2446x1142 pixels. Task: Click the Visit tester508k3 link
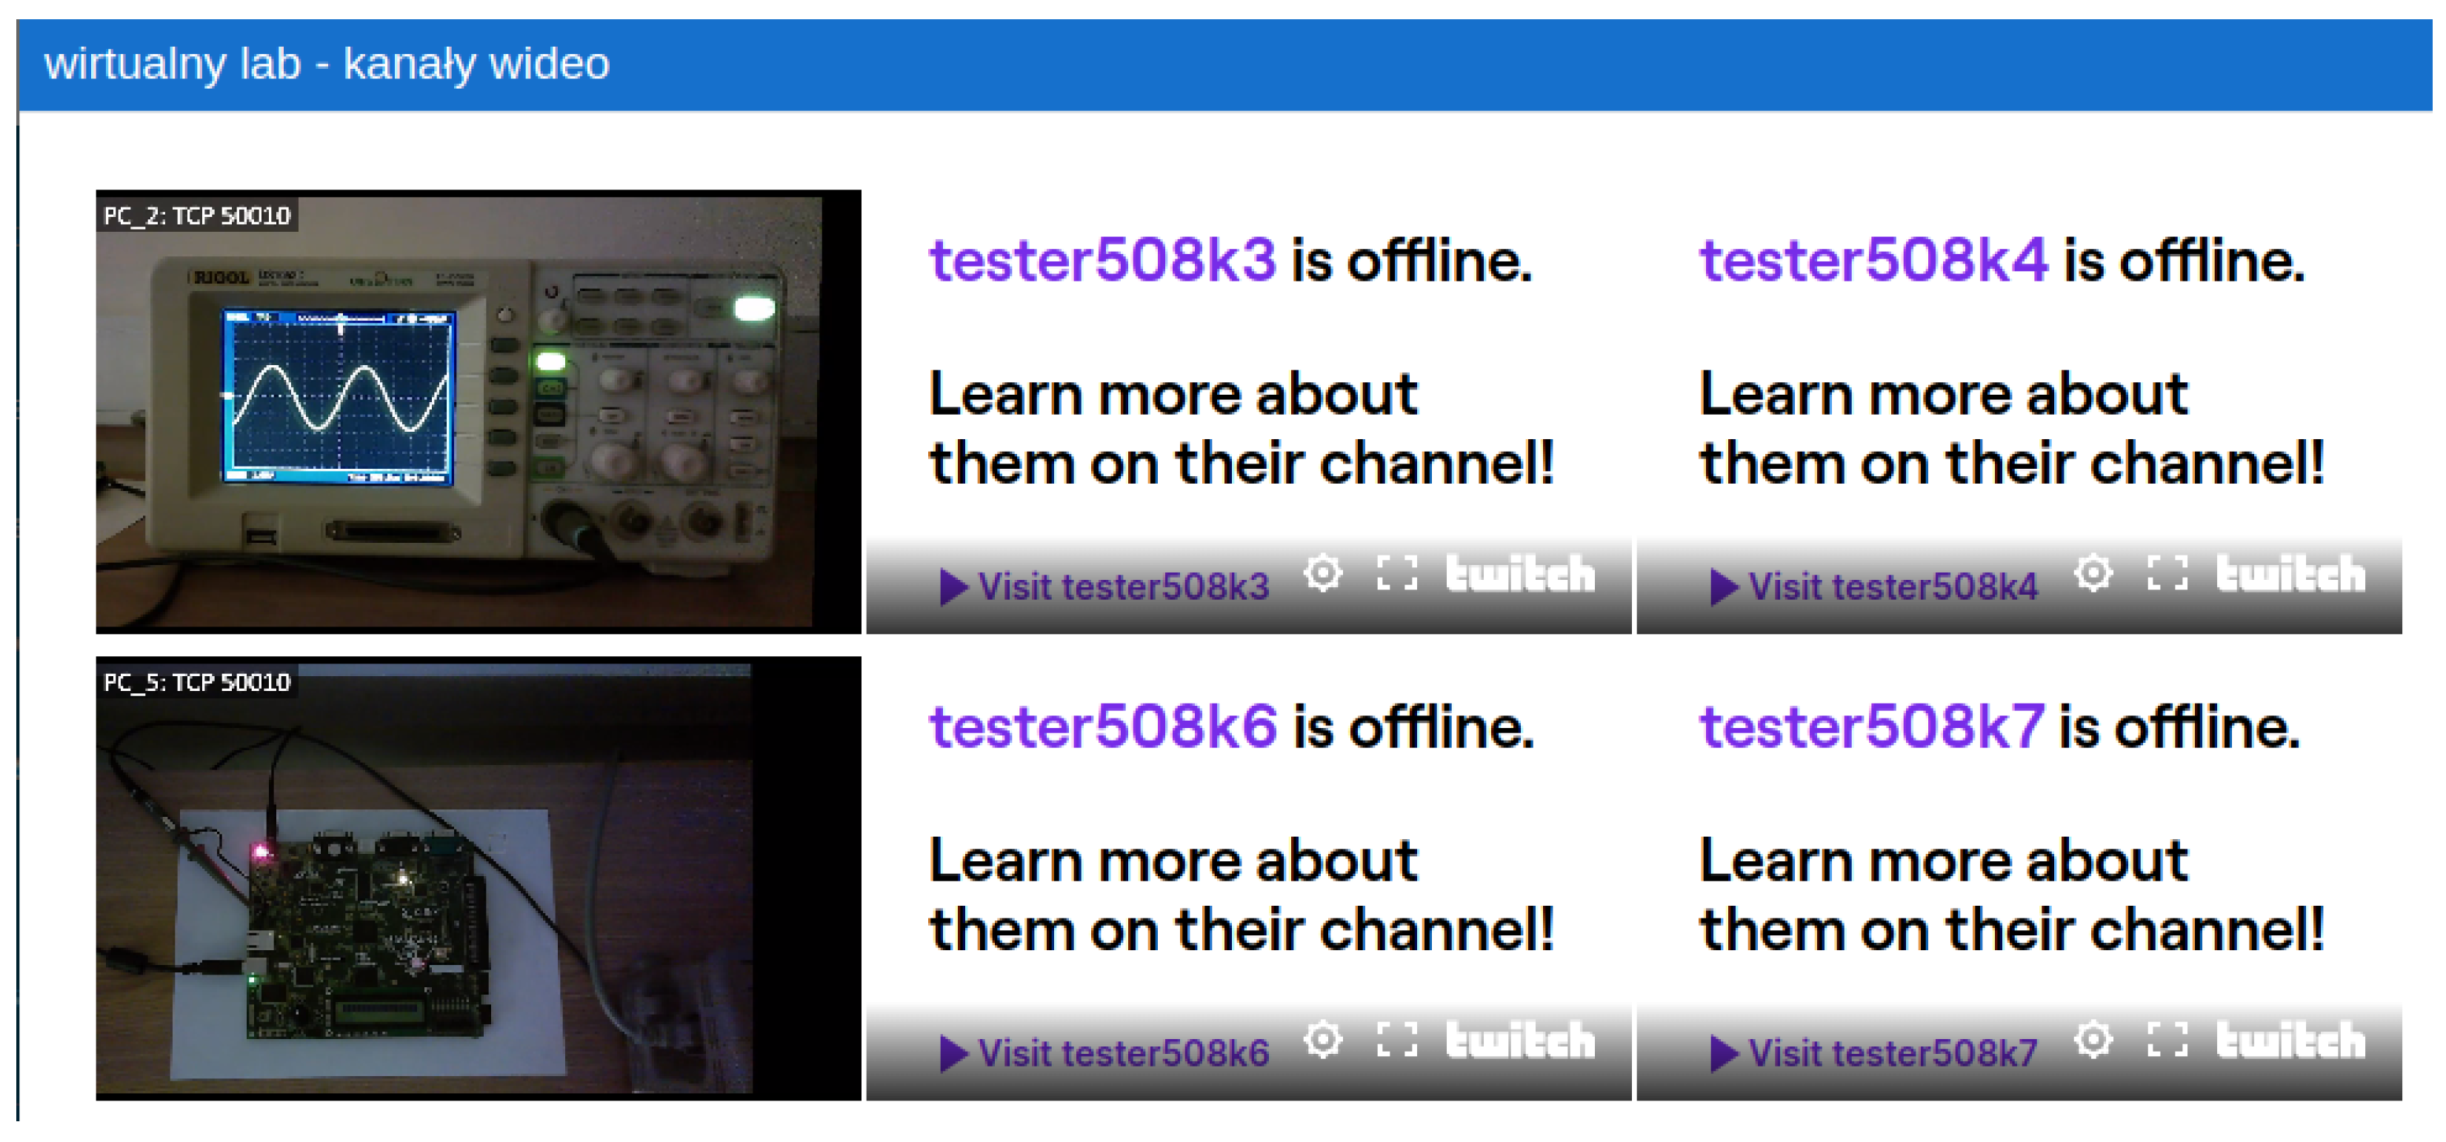[x=1104, y=587]
